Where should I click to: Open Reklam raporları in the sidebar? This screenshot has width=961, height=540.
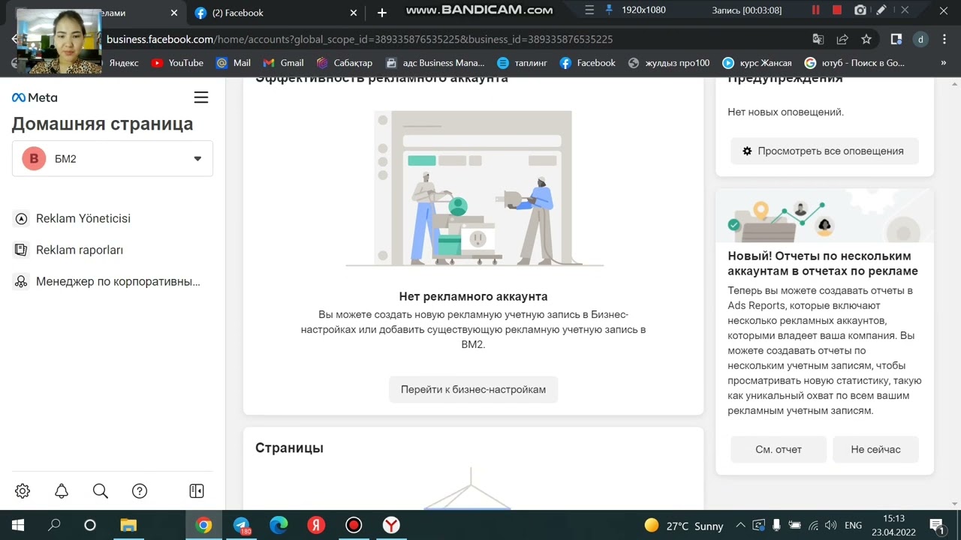[x=80, y=250]
